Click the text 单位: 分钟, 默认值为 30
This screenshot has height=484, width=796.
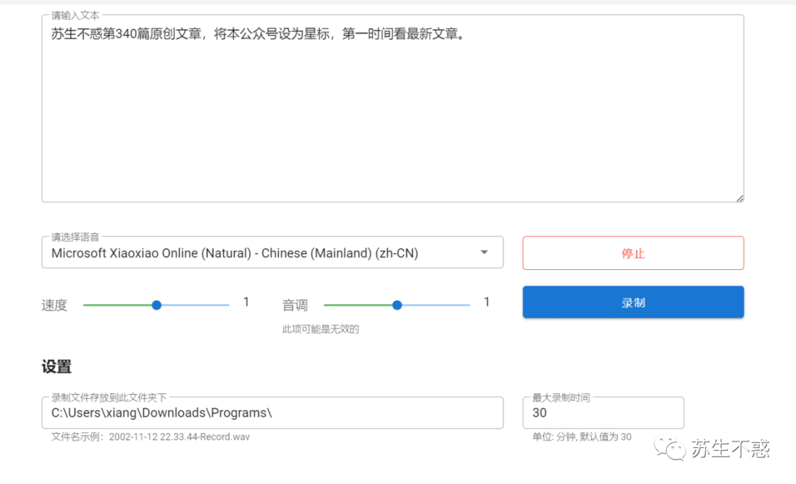click(582, 437)
